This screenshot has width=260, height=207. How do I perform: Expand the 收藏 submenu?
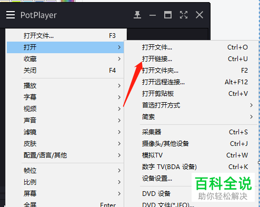(65, 59)
